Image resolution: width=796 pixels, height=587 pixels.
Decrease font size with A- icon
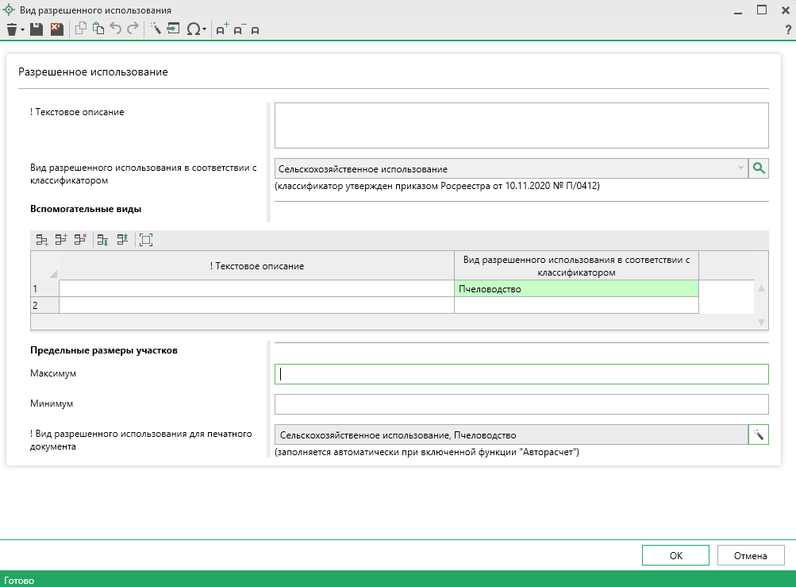[238, 29]
